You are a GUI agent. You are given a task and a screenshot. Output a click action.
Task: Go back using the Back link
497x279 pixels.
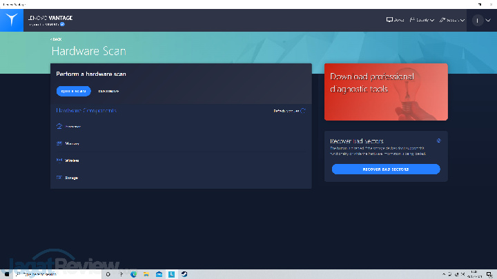[57, 39]
